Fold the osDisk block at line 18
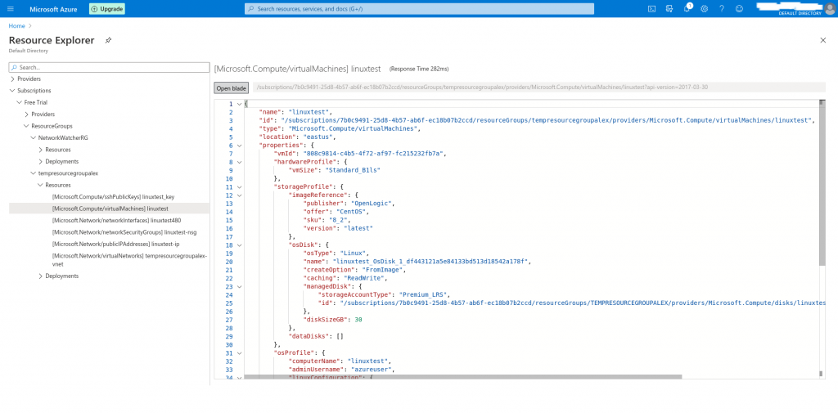The width and height of the screenshot is (838, 413). point(239,245)
